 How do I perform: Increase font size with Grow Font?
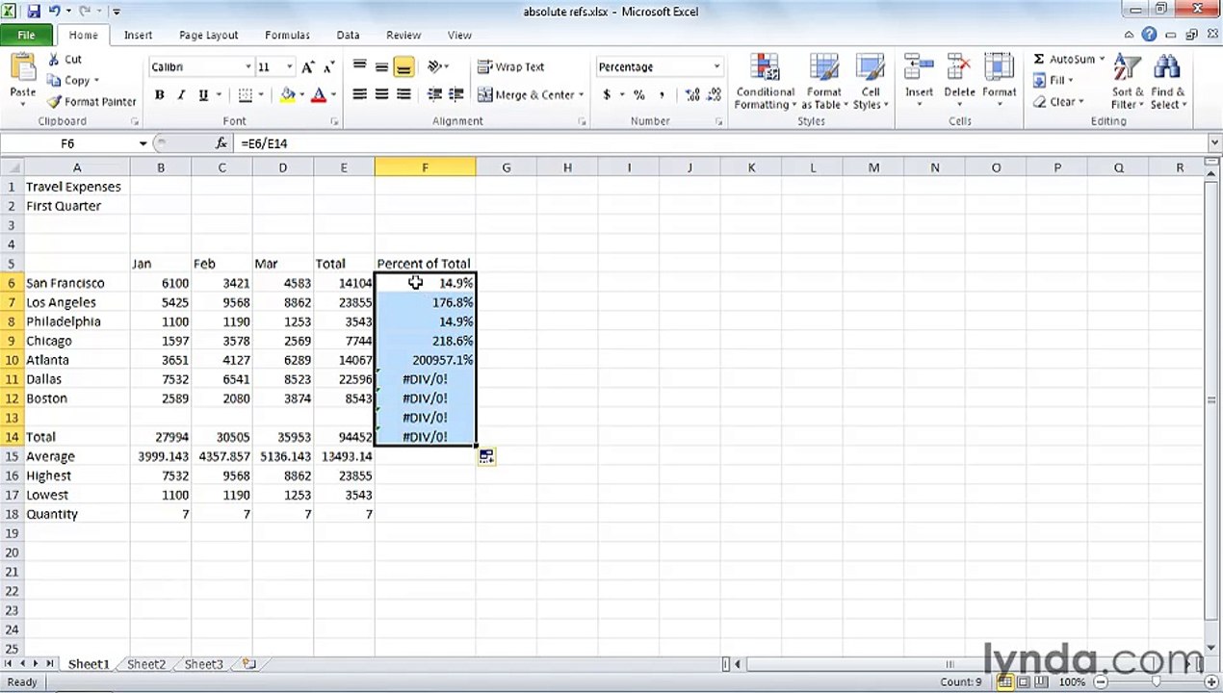[x=308, y=67]
